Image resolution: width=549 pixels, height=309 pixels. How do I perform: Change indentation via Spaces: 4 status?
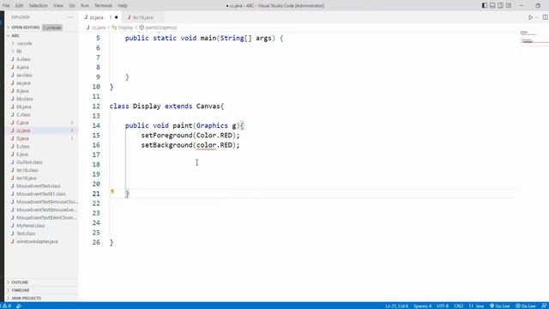[x=423, y=306]
